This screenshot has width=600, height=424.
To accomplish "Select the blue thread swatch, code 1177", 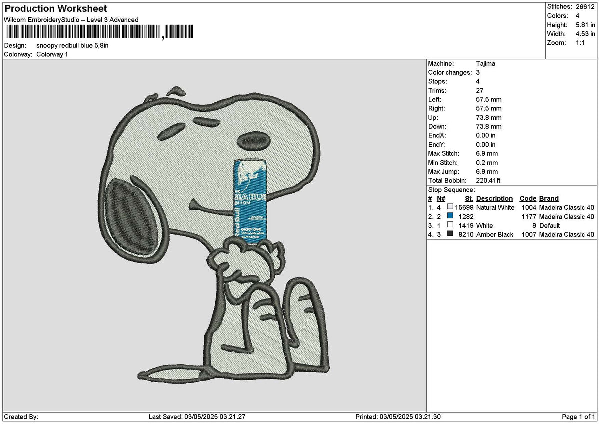I will pyautogui.click(x=450, y=216).
